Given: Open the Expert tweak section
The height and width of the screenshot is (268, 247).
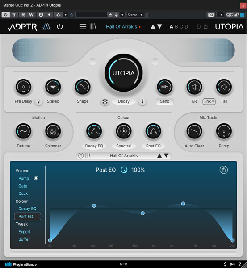Looking at the screenshot, I should [24, 232].
